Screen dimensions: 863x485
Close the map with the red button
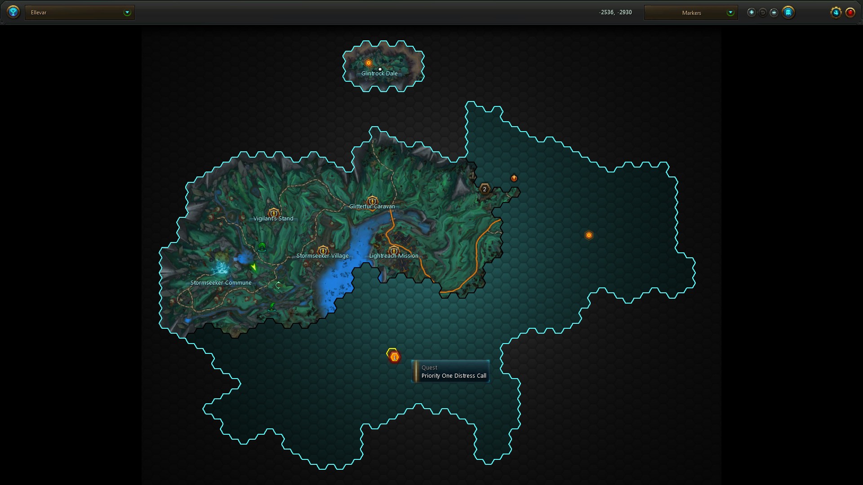(x=850, y=13)
